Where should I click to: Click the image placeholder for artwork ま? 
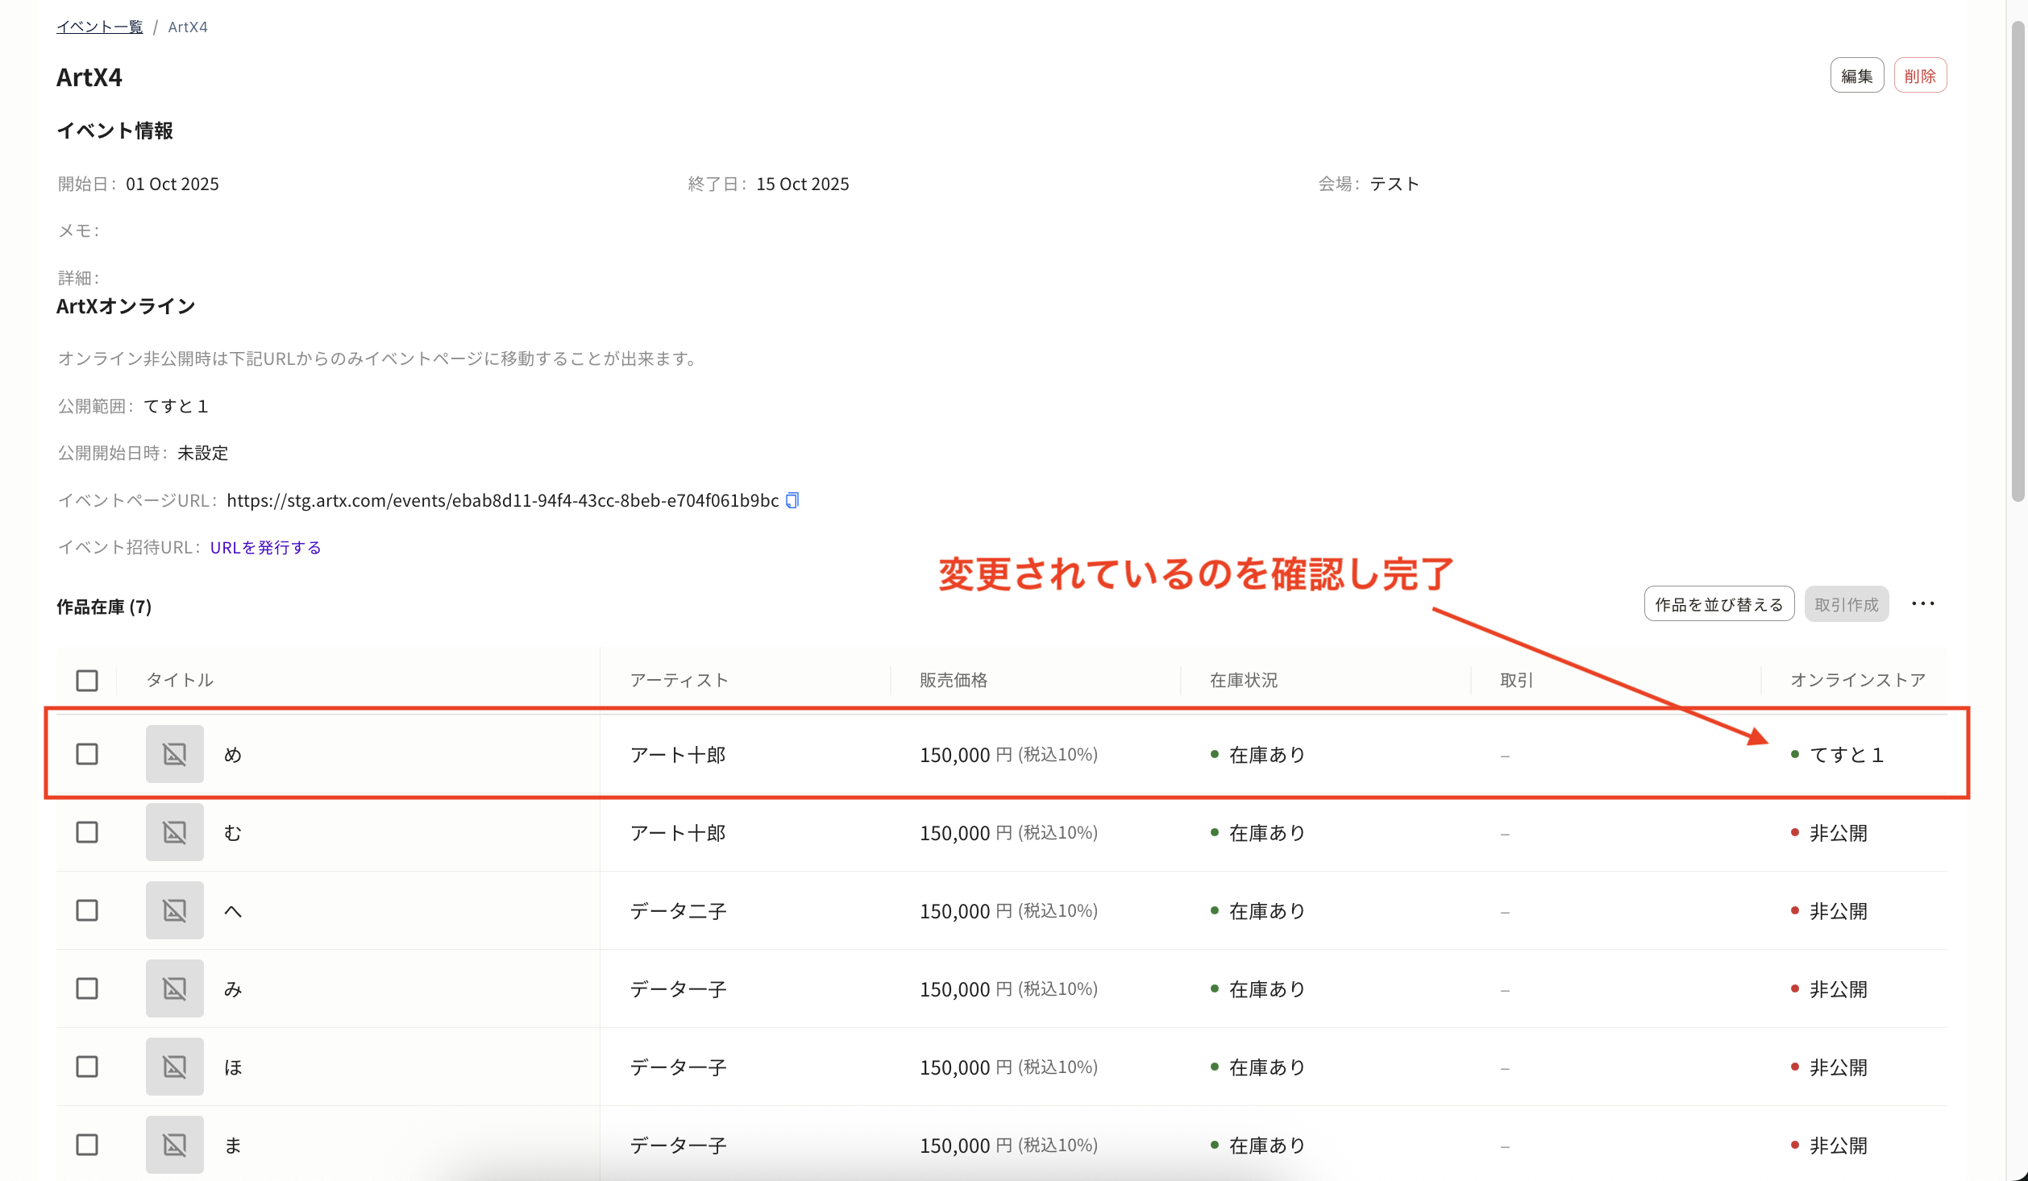coord(174,1144)
